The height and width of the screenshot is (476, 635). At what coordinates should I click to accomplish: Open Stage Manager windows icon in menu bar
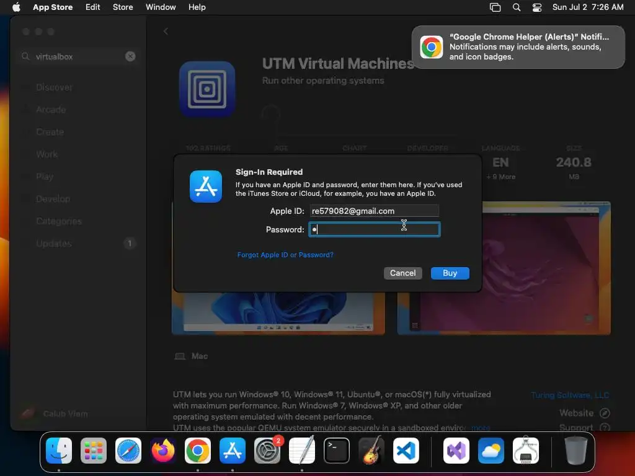click(x=495, y=7)
